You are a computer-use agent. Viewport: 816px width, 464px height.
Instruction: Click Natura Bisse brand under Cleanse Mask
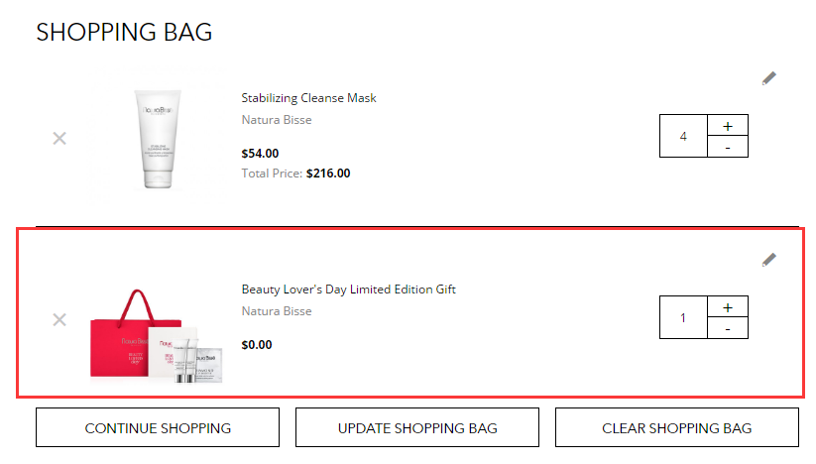pyautogui.click(x=277, y=120)
